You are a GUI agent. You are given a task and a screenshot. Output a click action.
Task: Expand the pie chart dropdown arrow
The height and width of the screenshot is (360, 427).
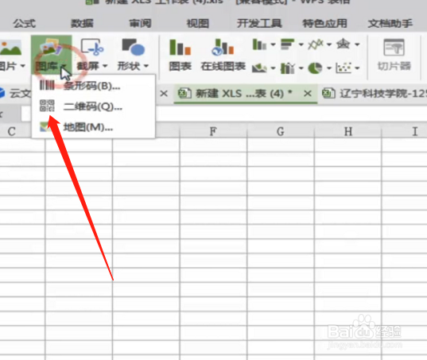(329, 68)
